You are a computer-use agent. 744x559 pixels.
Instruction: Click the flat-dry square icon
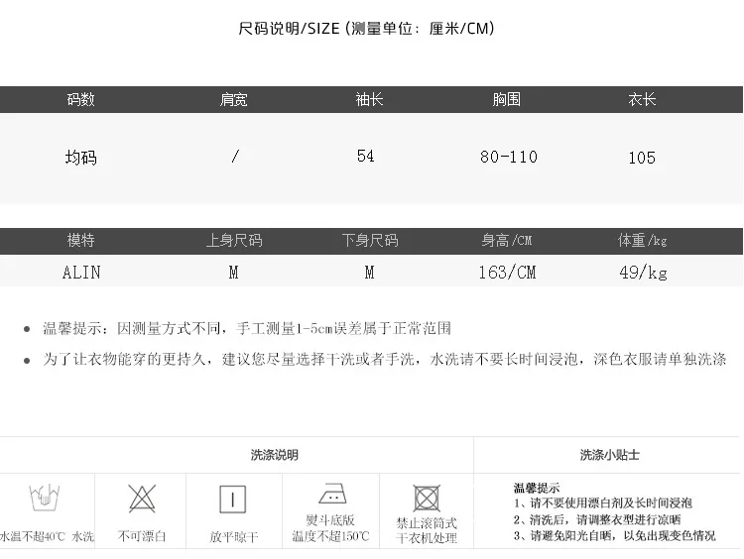[x=232, y=500]
